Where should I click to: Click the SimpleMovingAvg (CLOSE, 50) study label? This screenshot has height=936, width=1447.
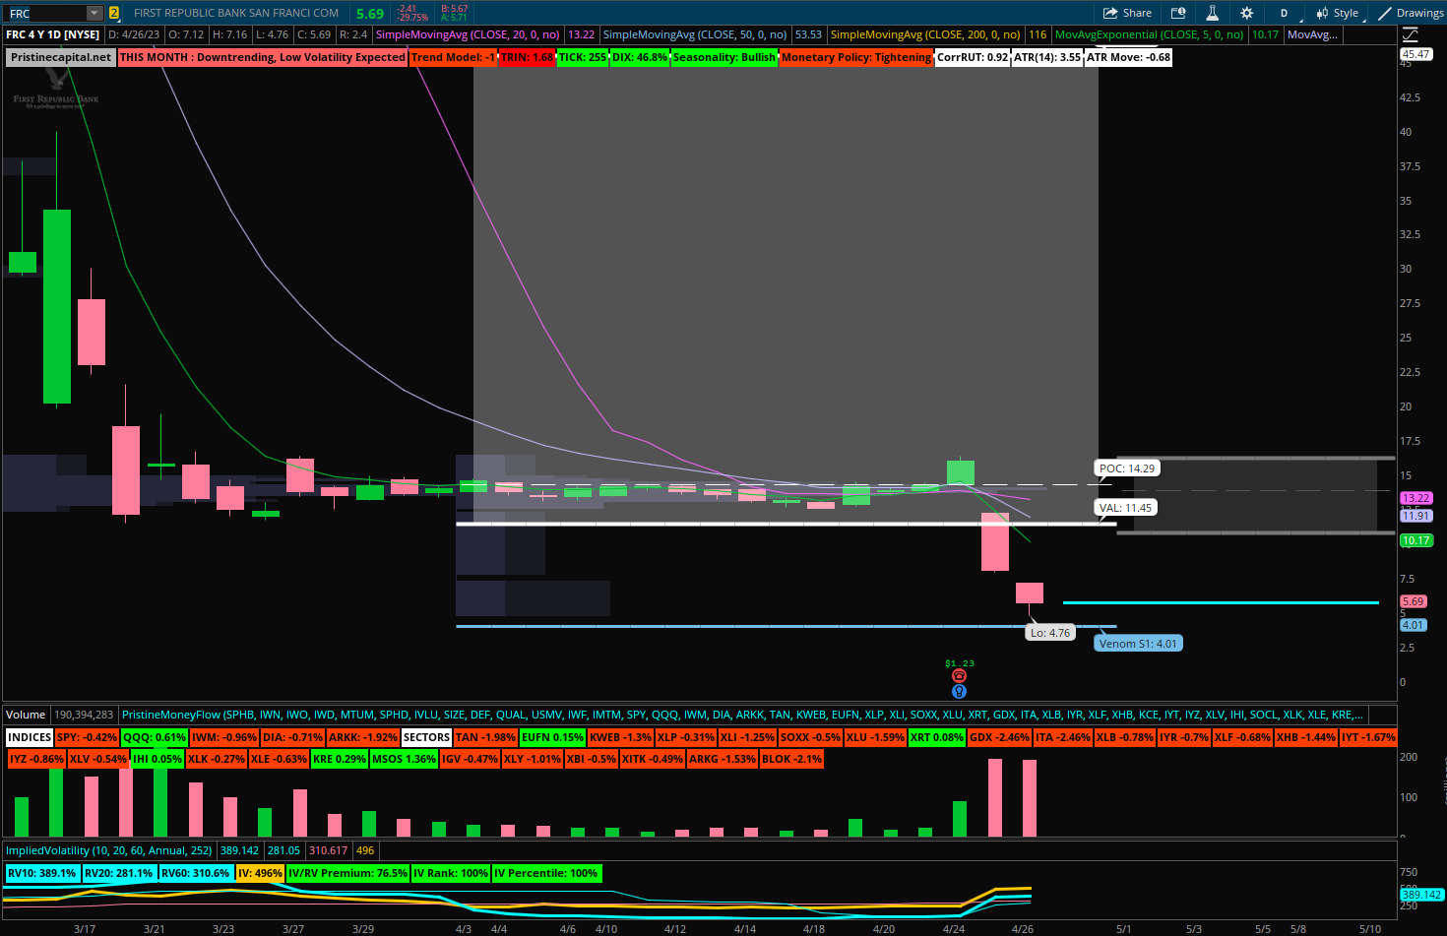pyautogui.click(x=695, y=34)
